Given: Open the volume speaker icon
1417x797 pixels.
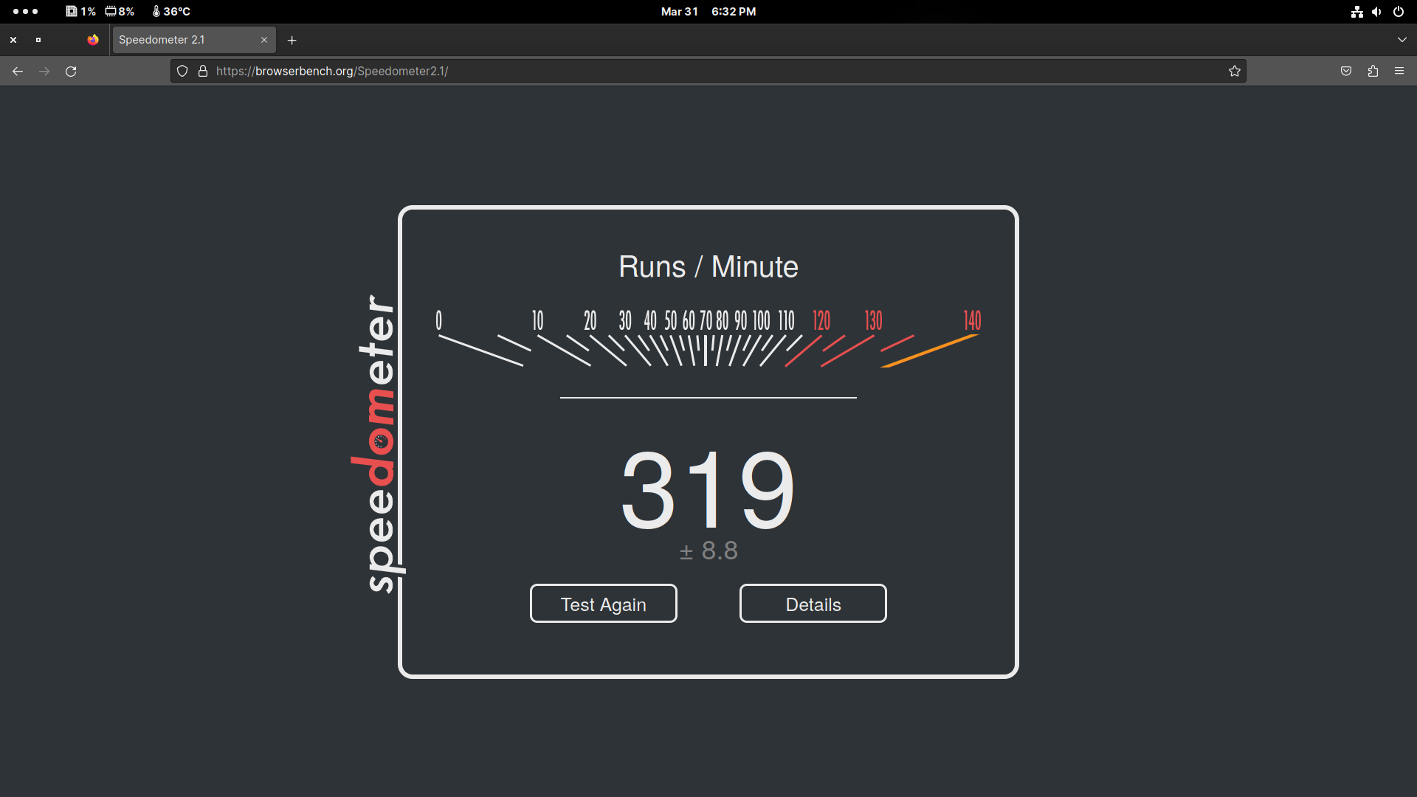Looking at the screenshot, I should coord(1376,12).
